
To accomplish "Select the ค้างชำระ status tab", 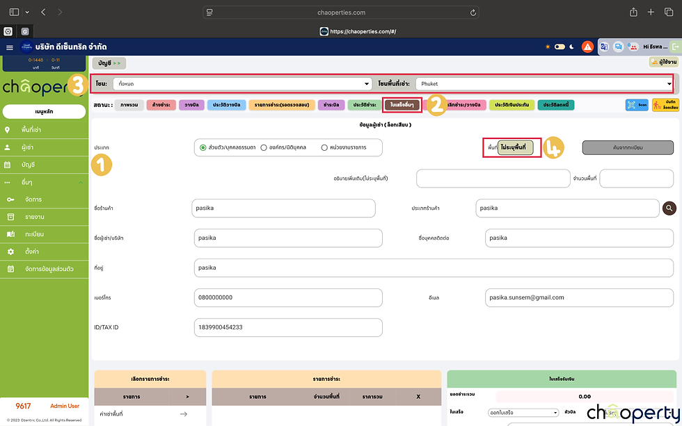I will (161, 105).
